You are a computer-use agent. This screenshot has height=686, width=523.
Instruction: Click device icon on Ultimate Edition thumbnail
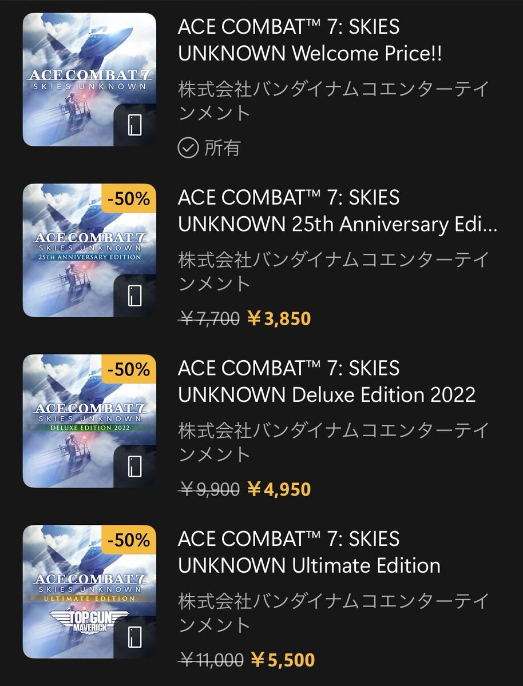134,636
